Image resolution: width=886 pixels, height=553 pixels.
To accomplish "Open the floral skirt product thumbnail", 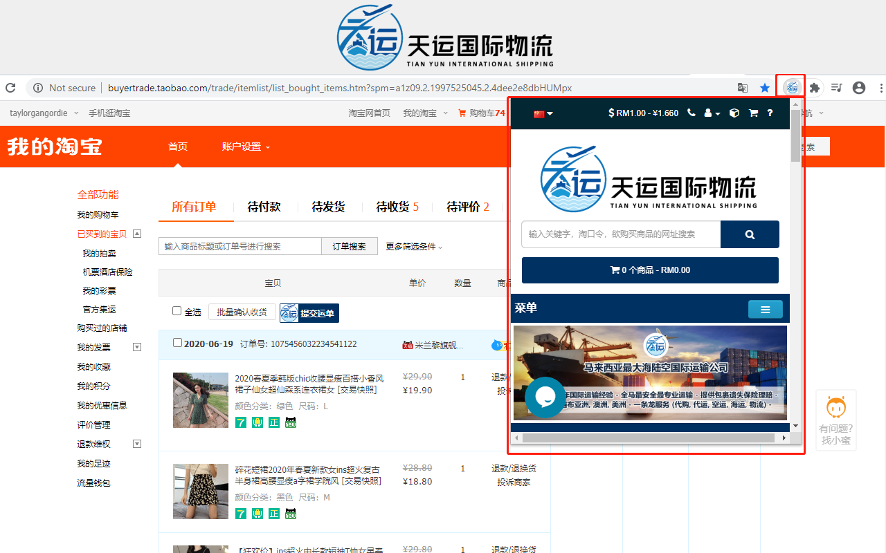I will [201, 491].
